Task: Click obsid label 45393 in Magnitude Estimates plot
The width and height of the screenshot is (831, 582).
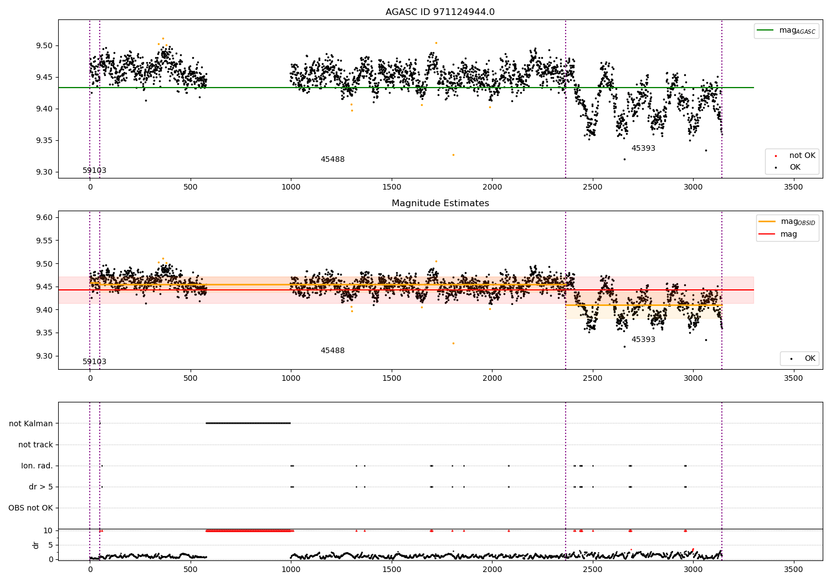Action: pos(643,340)
